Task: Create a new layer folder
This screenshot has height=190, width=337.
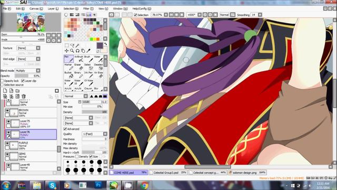Action: pos(17,91)
